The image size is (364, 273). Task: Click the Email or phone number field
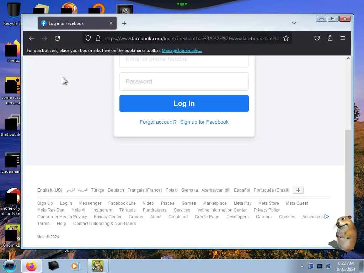[184, 61]
